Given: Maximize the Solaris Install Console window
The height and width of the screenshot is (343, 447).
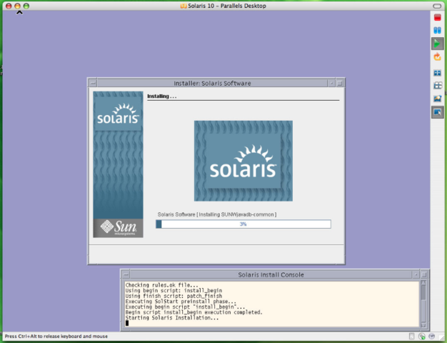Looking at the screenshot, I should click(x=424, y=275).
